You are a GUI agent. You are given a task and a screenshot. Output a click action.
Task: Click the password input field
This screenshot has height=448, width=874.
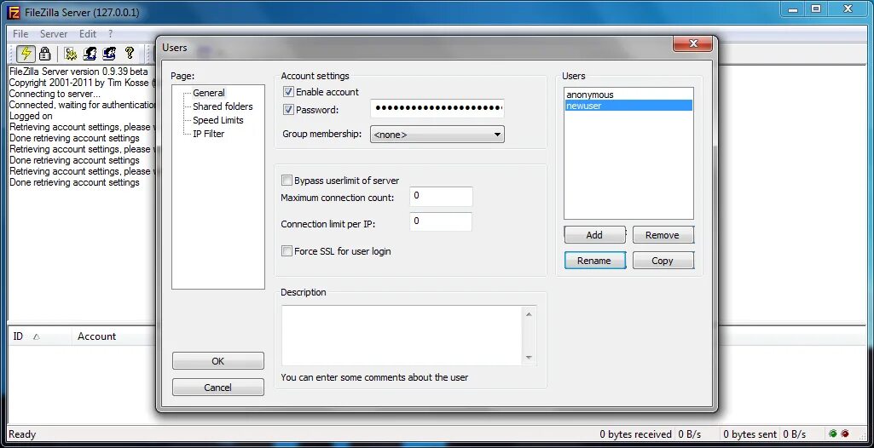[x=437, y=108]
